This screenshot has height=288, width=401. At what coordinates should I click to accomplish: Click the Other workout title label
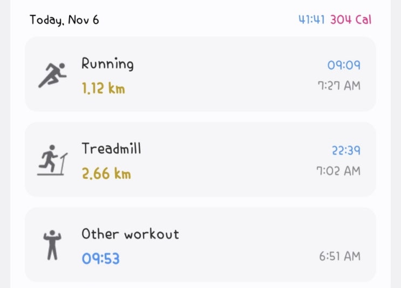pyautogui.click(x=130, y=234)
